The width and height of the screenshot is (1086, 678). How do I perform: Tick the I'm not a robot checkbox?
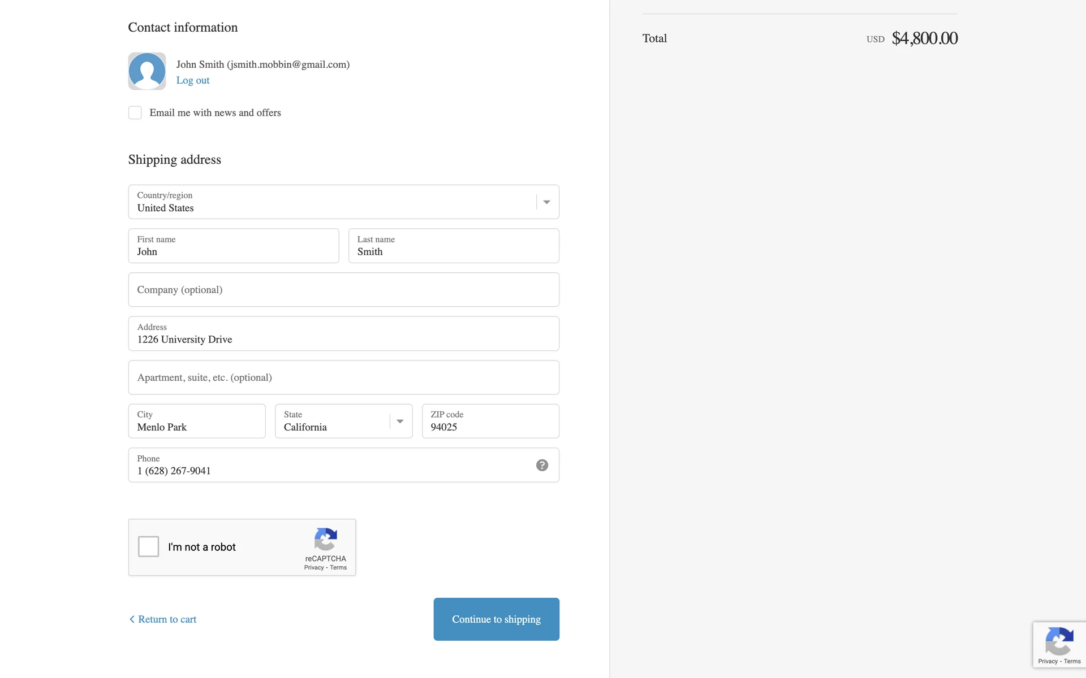tap(149, 546)
